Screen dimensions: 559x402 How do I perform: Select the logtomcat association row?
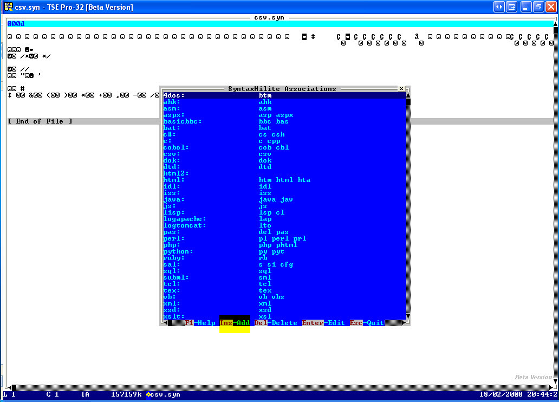[x=284, y=225]
